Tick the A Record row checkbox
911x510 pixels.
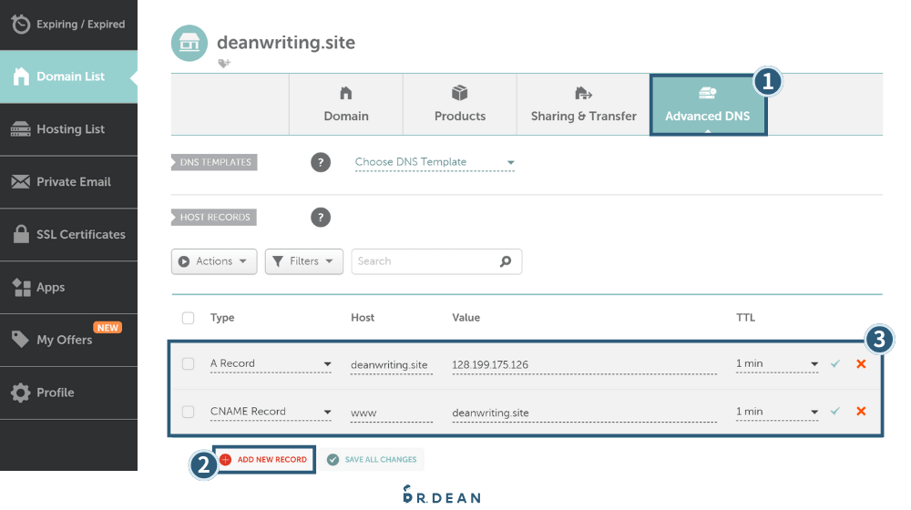click(189, 363)
